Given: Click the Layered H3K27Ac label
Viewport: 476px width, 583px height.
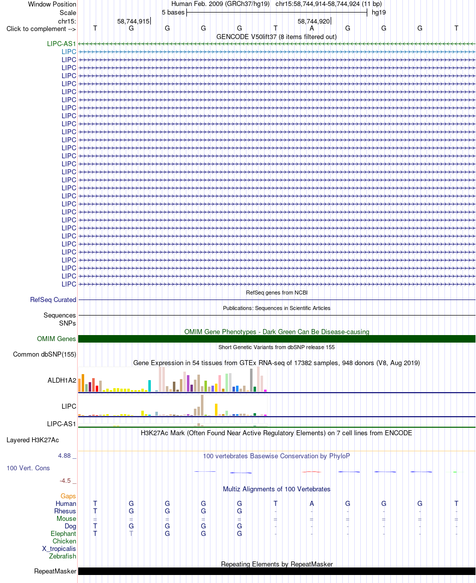Looking at the screenshot, I should [33, 440].
